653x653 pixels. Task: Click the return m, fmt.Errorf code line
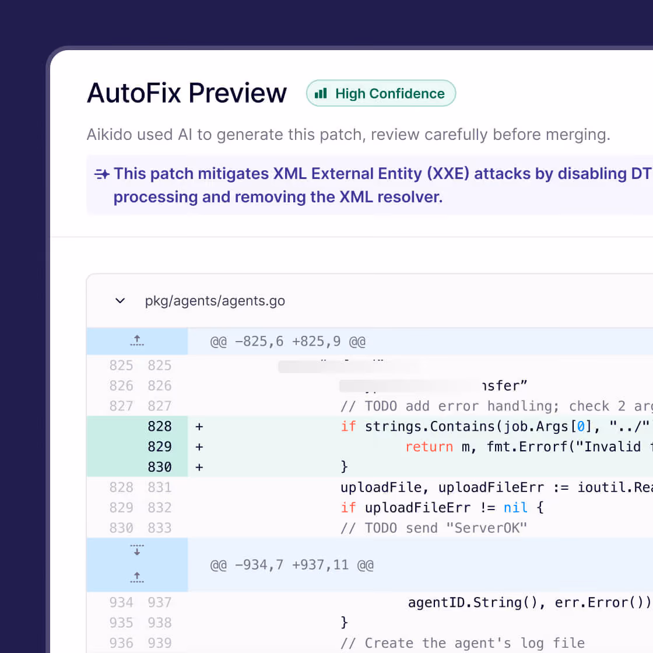pyautogui.click(x=529, y=447)
